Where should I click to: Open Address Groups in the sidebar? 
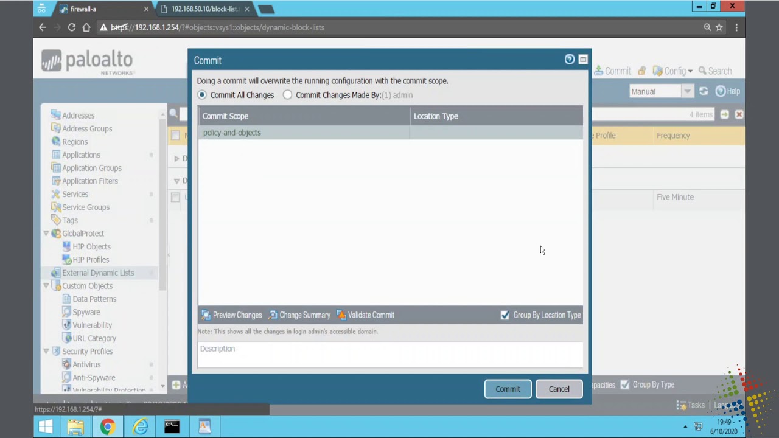pyautogui.click(x=87, y=129)
